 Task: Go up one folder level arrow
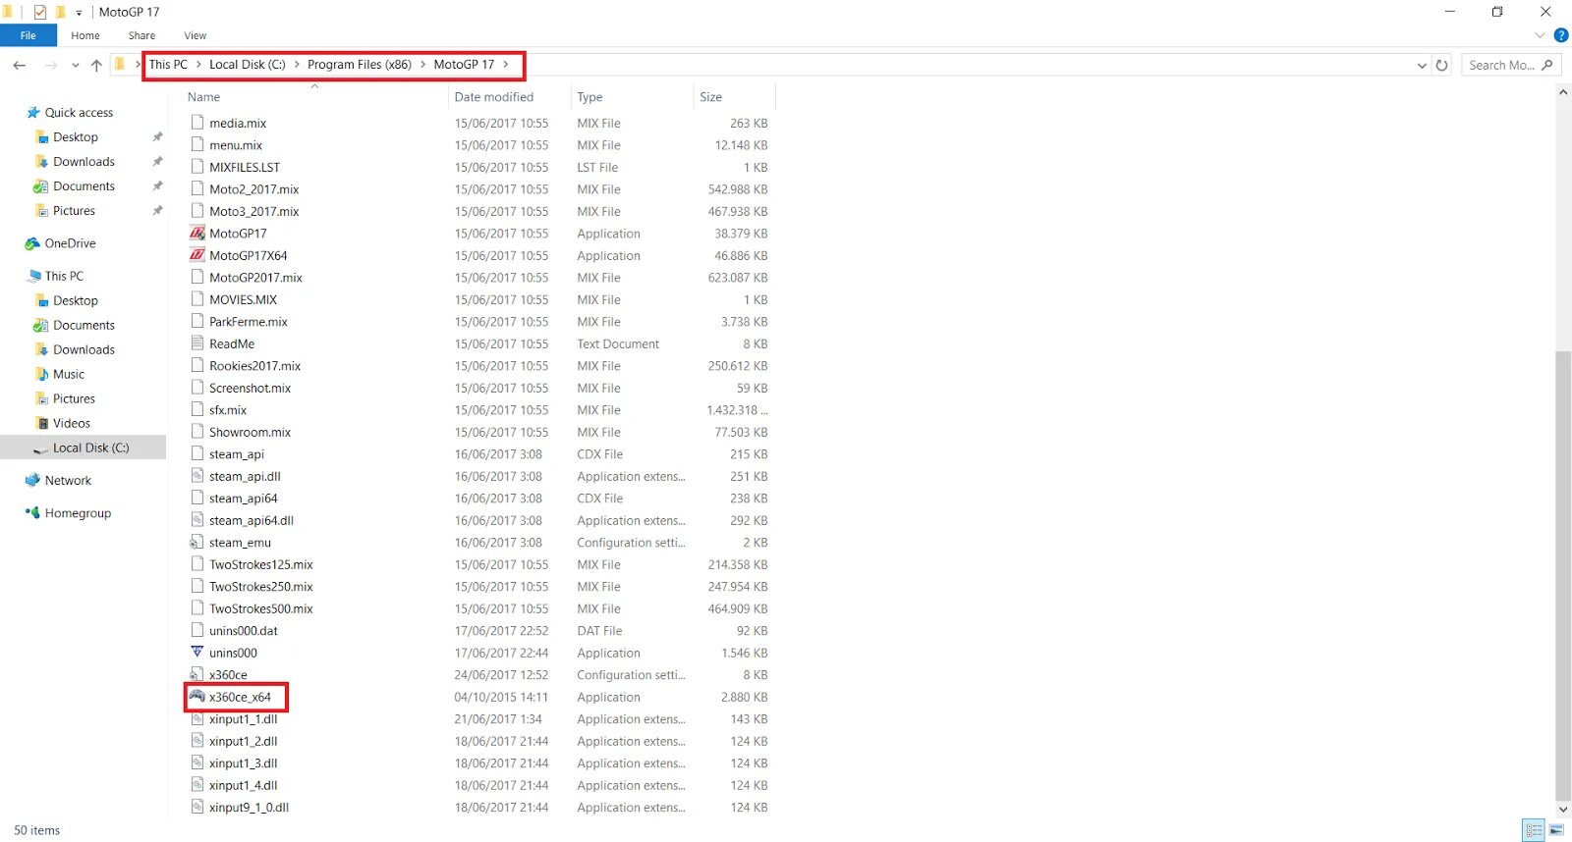(96, 65)
